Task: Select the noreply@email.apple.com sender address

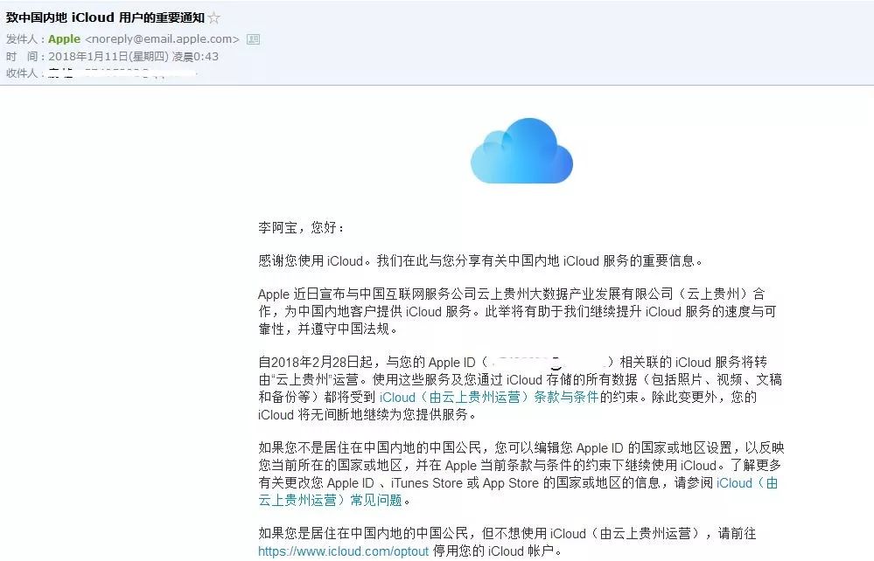Action: (162, 39)
